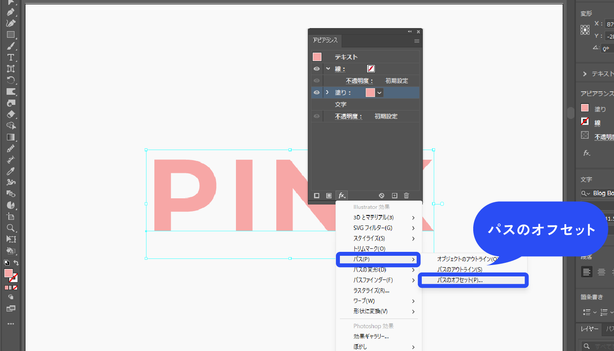Expand 3D とマテリアル submenu
614x351 pixels.
pyautogui.click(x=379, y=217)
